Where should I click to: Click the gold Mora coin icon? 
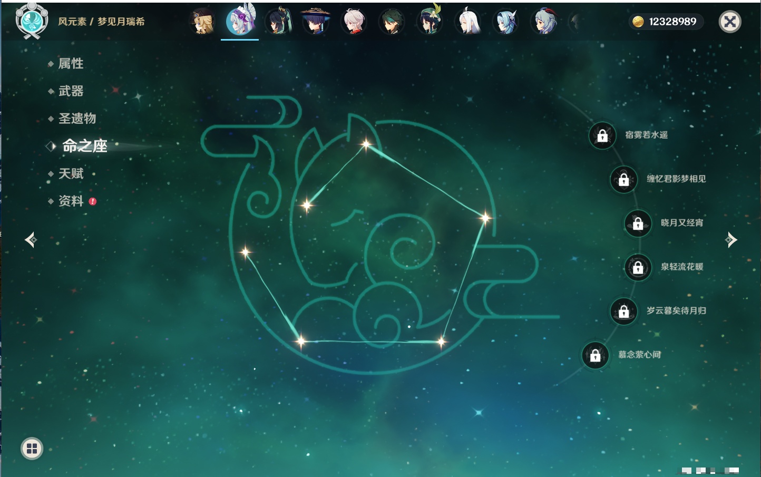tap(638, 22)
